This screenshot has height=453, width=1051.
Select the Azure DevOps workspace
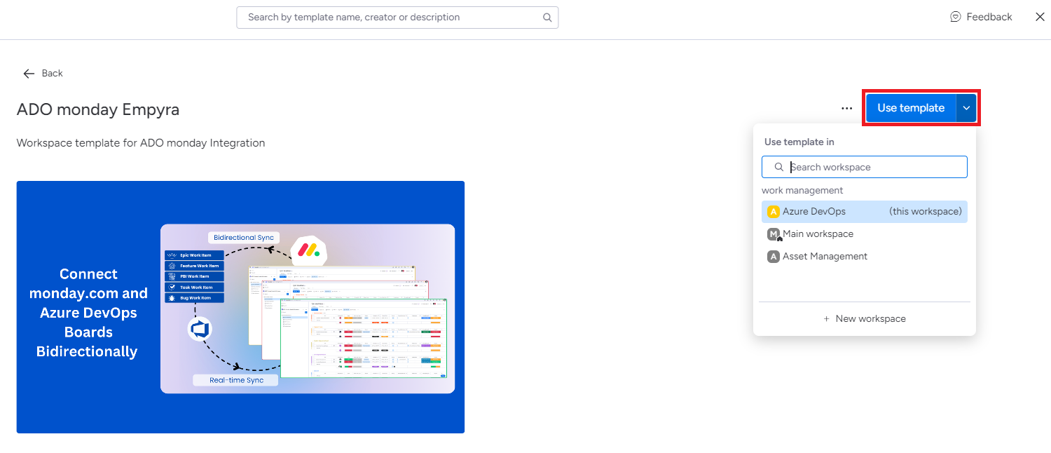tap(865, 212)
